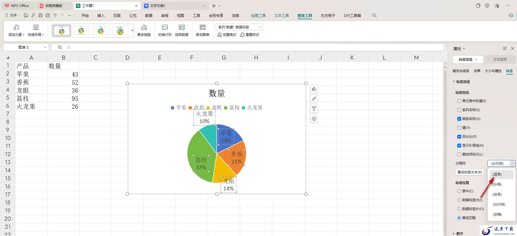
Task: Click the cloud sync icon at top right
Action: pyautogui.click(x=511, y=16)
